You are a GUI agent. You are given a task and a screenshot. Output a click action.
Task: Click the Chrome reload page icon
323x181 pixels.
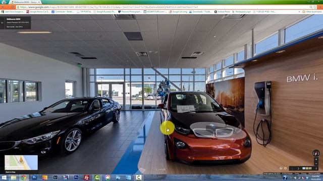[13, 7]
